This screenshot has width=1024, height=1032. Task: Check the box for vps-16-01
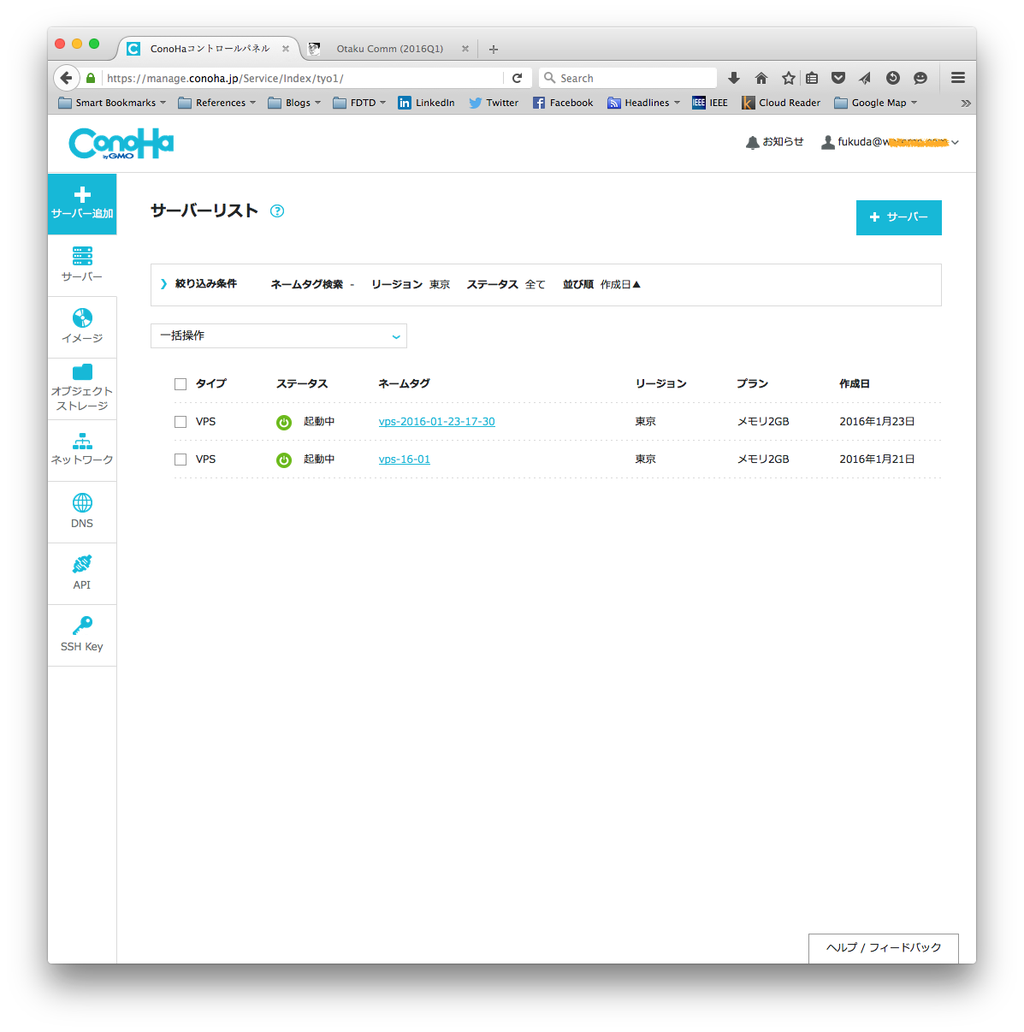181,460
